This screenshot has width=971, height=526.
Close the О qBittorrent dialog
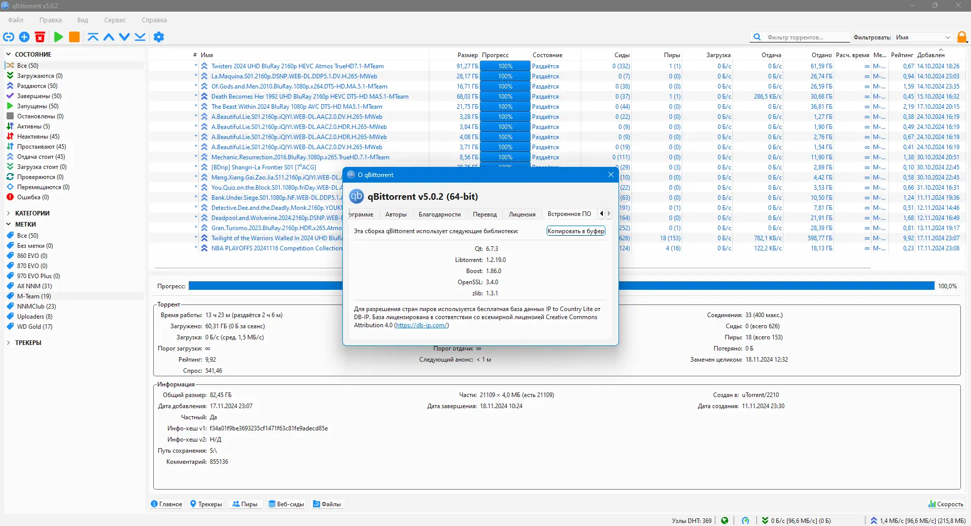click(610, 175)
